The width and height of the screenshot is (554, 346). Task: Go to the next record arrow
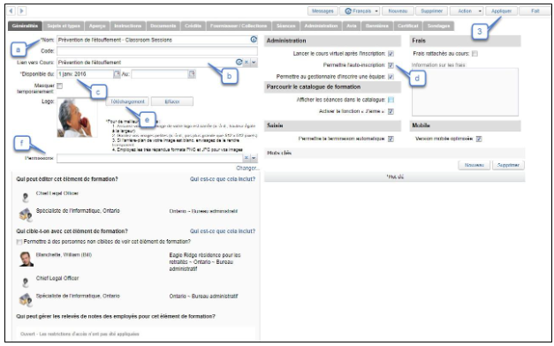[21, 11]
